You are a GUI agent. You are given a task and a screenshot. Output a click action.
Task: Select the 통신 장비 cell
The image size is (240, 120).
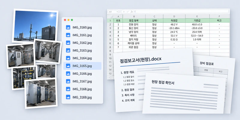tap(134, 28)
